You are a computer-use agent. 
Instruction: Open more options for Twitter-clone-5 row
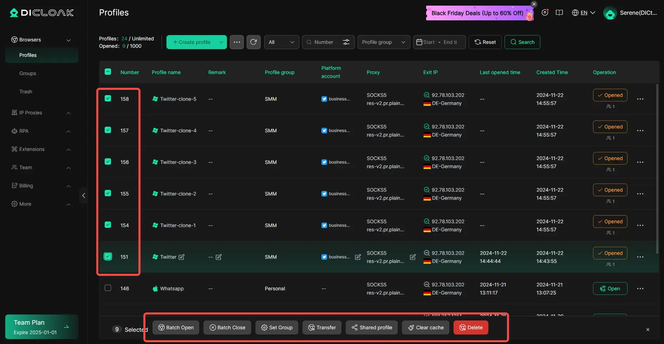click(640, 99)
